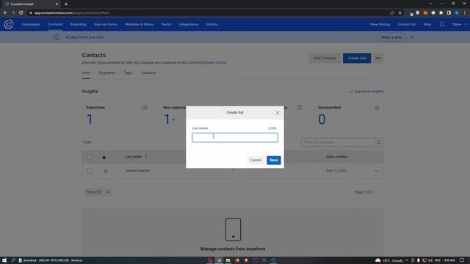
Task: Open the knowledge base article link
Action: [207, 62]
